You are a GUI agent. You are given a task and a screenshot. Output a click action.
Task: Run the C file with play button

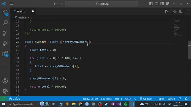[166, 11]
